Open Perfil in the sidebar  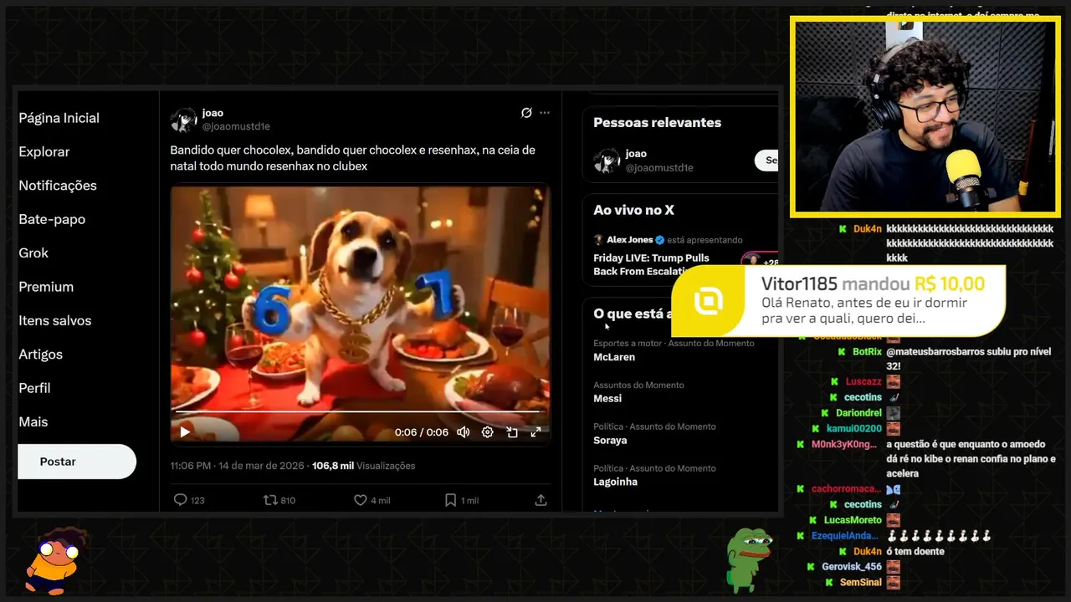point(34,388)
